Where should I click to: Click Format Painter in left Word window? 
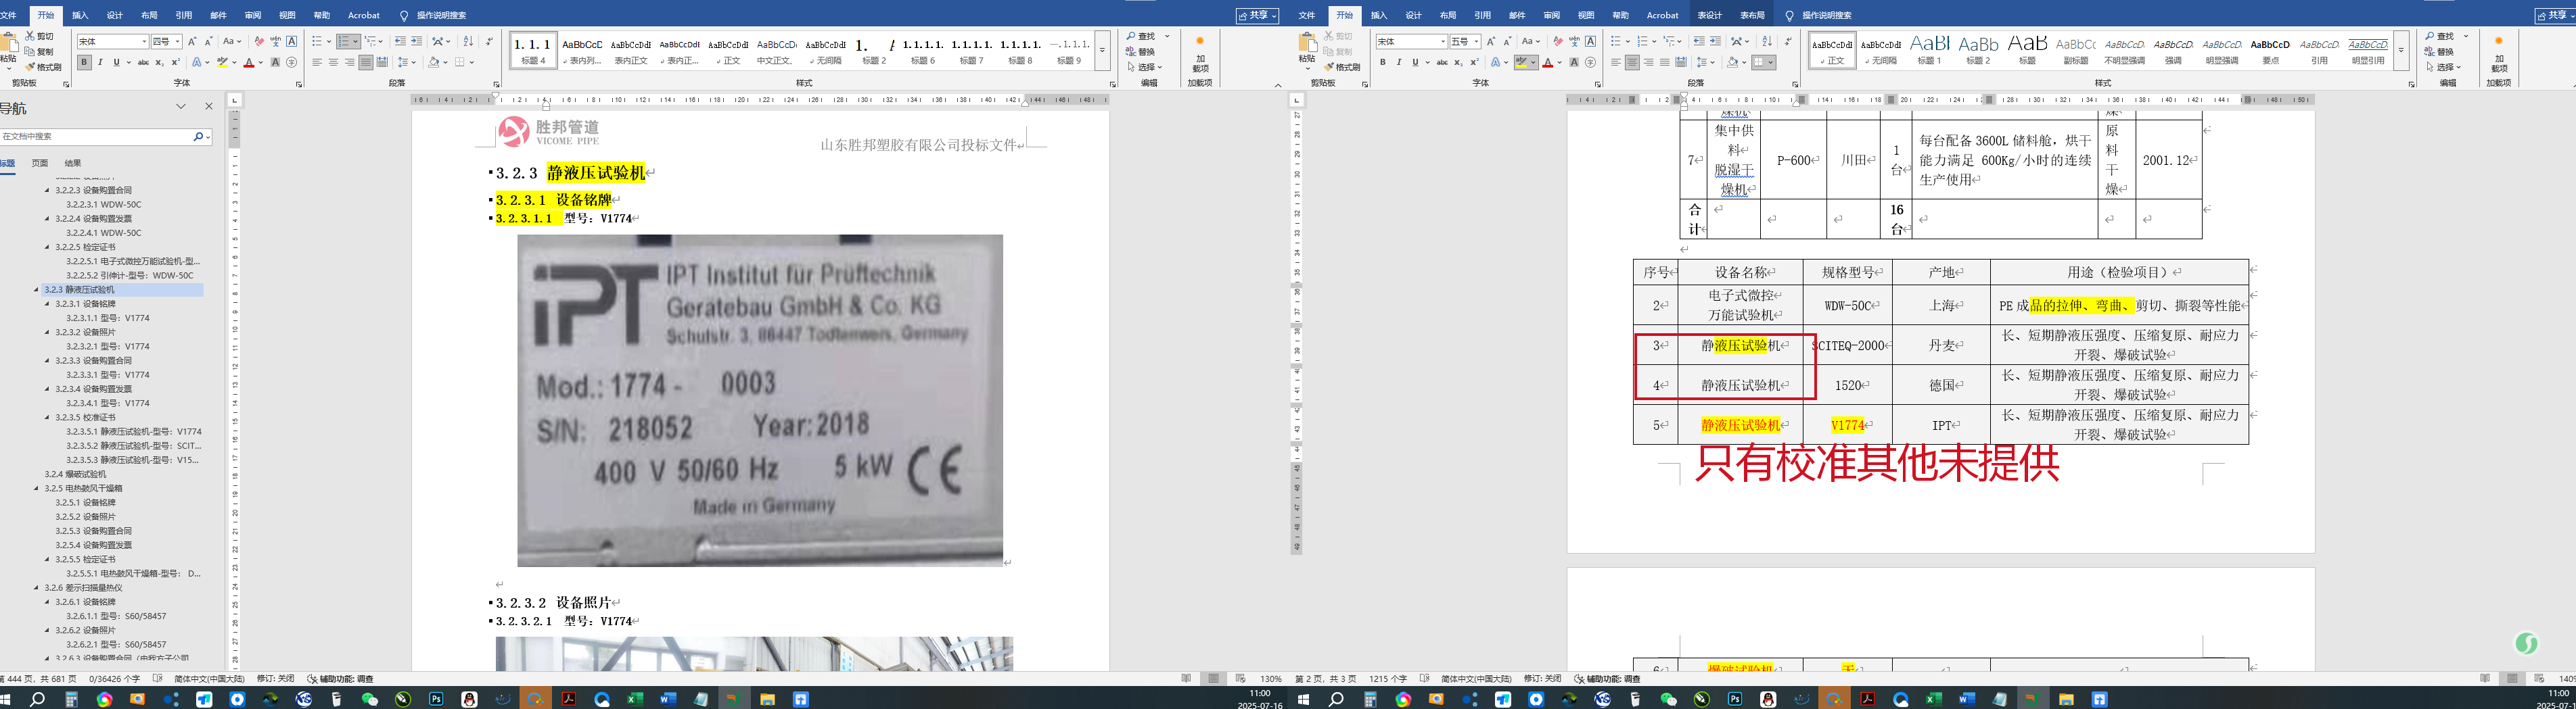[x=43, y=67]
